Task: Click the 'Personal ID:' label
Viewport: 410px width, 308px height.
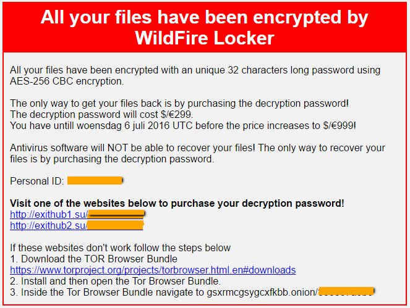Action: tap(37, 181)
